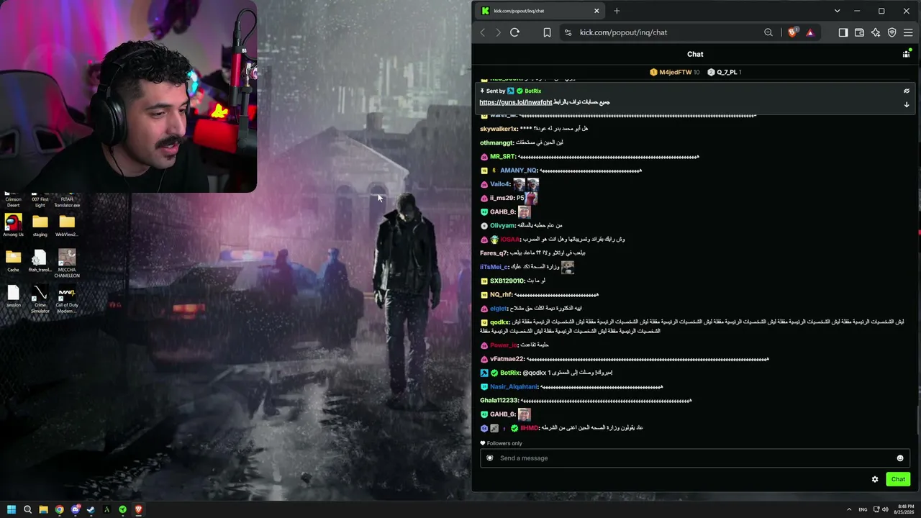Open Brave Wallet icon

click(859, 32)
